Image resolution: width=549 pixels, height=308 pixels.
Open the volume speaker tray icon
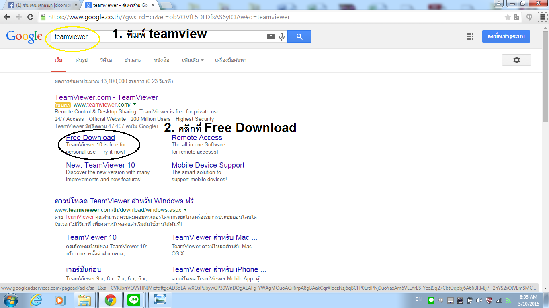pos(479,300)
